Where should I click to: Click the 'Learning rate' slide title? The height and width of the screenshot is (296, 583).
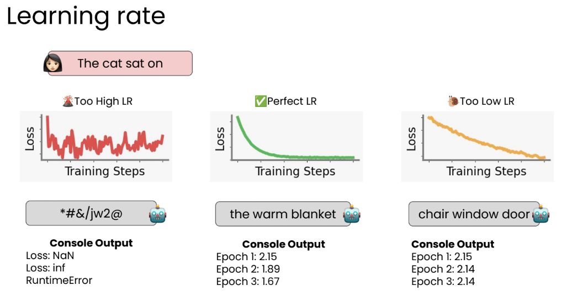(86, 17)
